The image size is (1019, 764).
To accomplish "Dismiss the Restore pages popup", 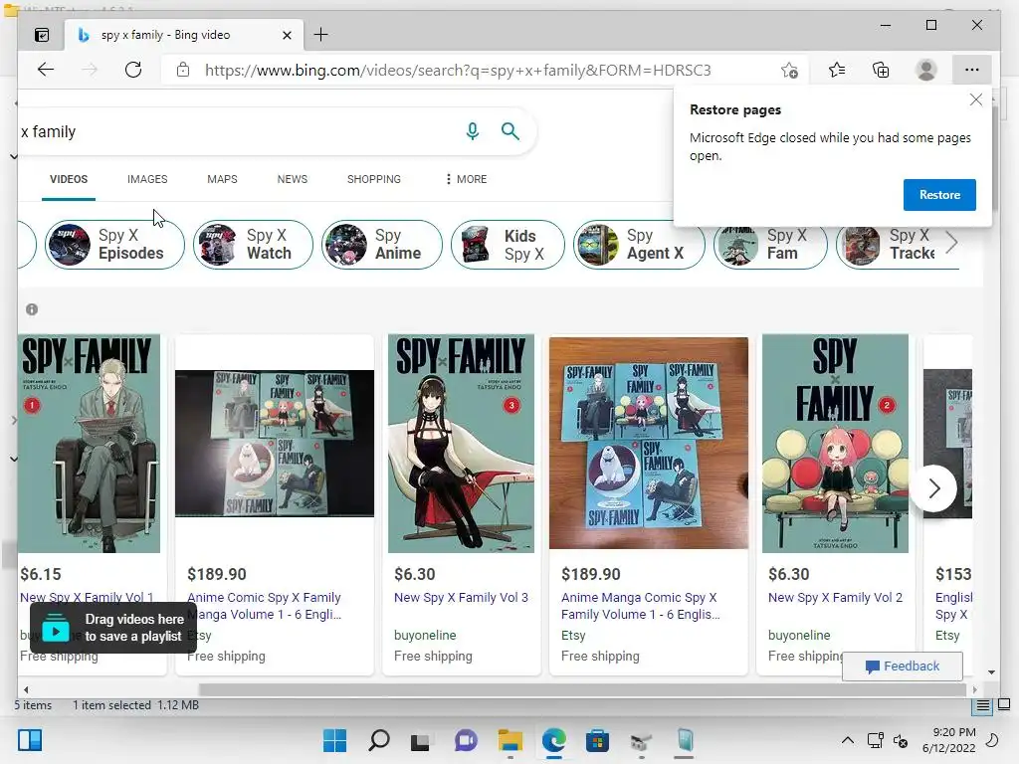I will 976,99.
